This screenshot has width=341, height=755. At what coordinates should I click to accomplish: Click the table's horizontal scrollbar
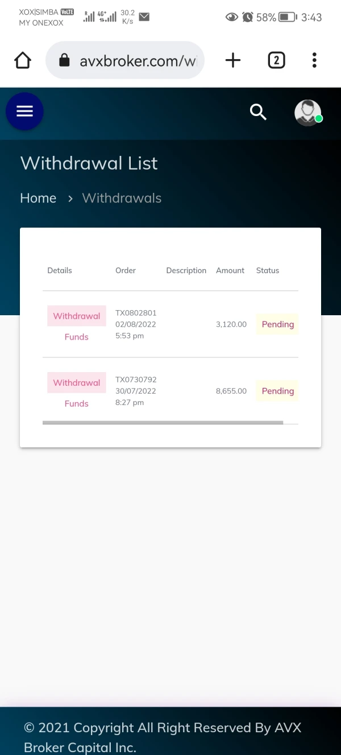coord(163,423)
